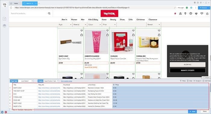Click the new task icon in sidebar
This screenshot has width=211, height=114.
click(x=5, y=19)
